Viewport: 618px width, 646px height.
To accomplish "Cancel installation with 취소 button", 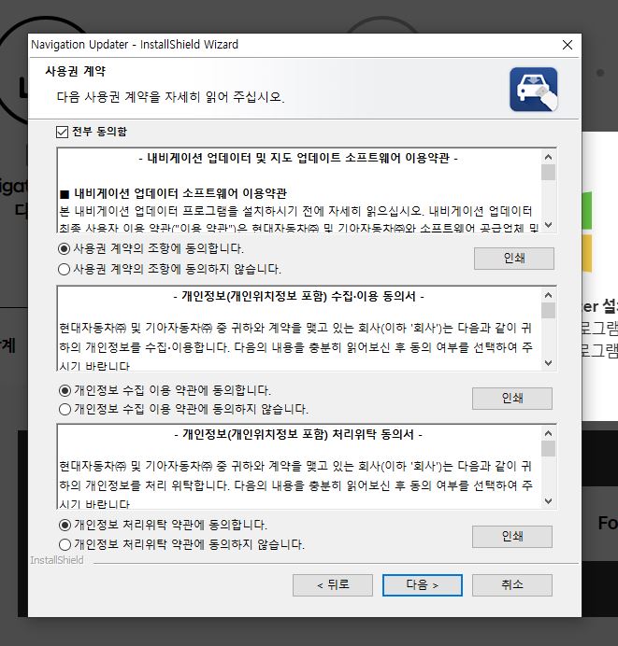I will 512,585.
